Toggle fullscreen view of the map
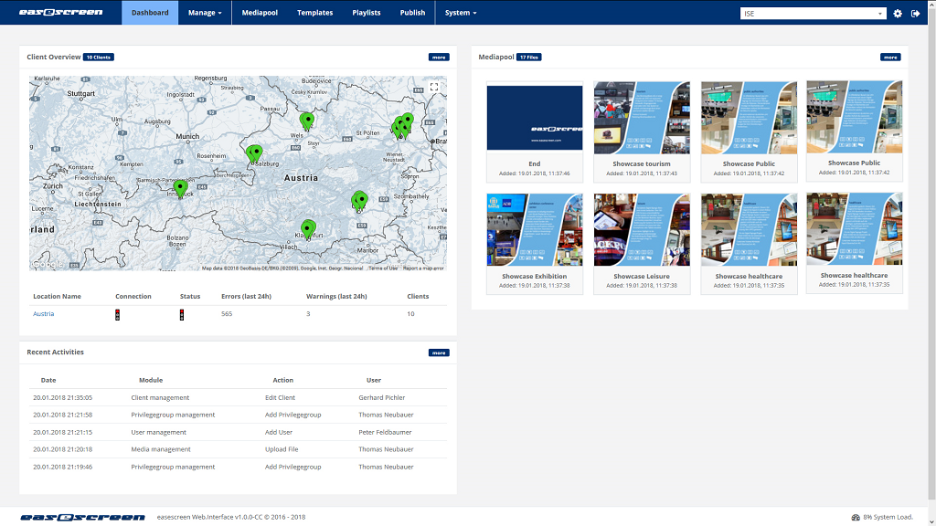The height and width of the screenshot is (526, 936). [x=434, y=88]
